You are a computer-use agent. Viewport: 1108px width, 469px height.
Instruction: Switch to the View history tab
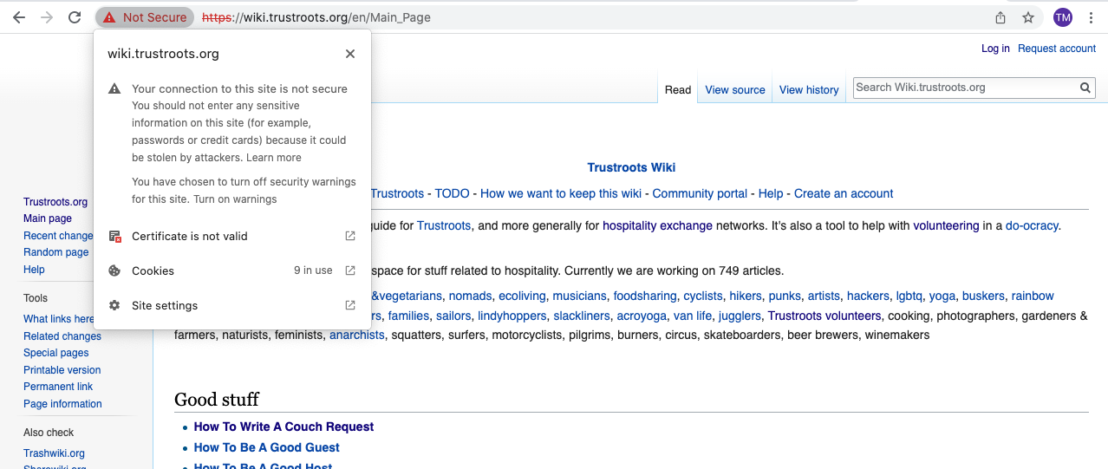[809, 89]
